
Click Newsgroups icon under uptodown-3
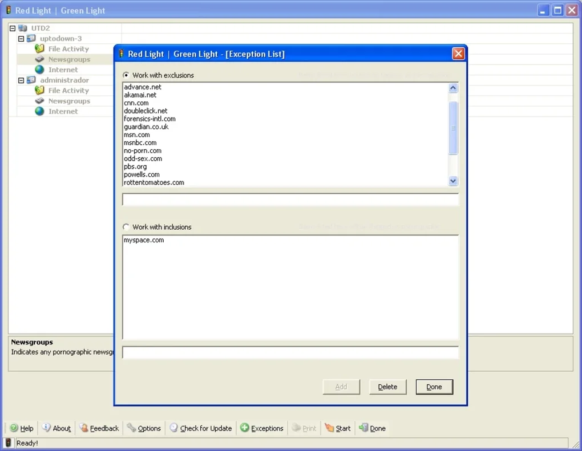point(39,59)
